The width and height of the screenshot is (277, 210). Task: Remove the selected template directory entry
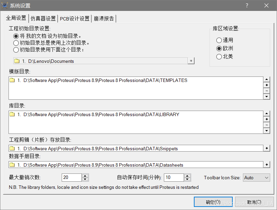point(266,91)
